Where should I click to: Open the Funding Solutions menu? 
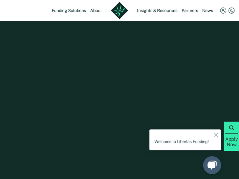(x=69, y=10)
